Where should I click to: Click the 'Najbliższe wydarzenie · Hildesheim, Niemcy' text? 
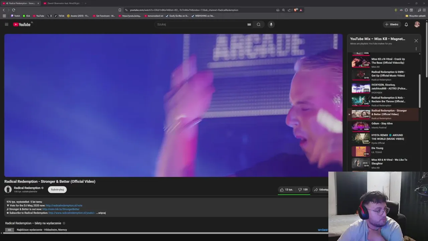[42, 230]
